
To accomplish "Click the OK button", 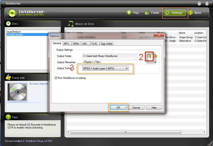I will point(118,108).
